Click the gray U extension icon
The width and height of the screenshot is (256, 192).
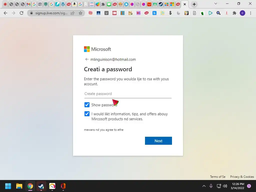click(106, 13)
